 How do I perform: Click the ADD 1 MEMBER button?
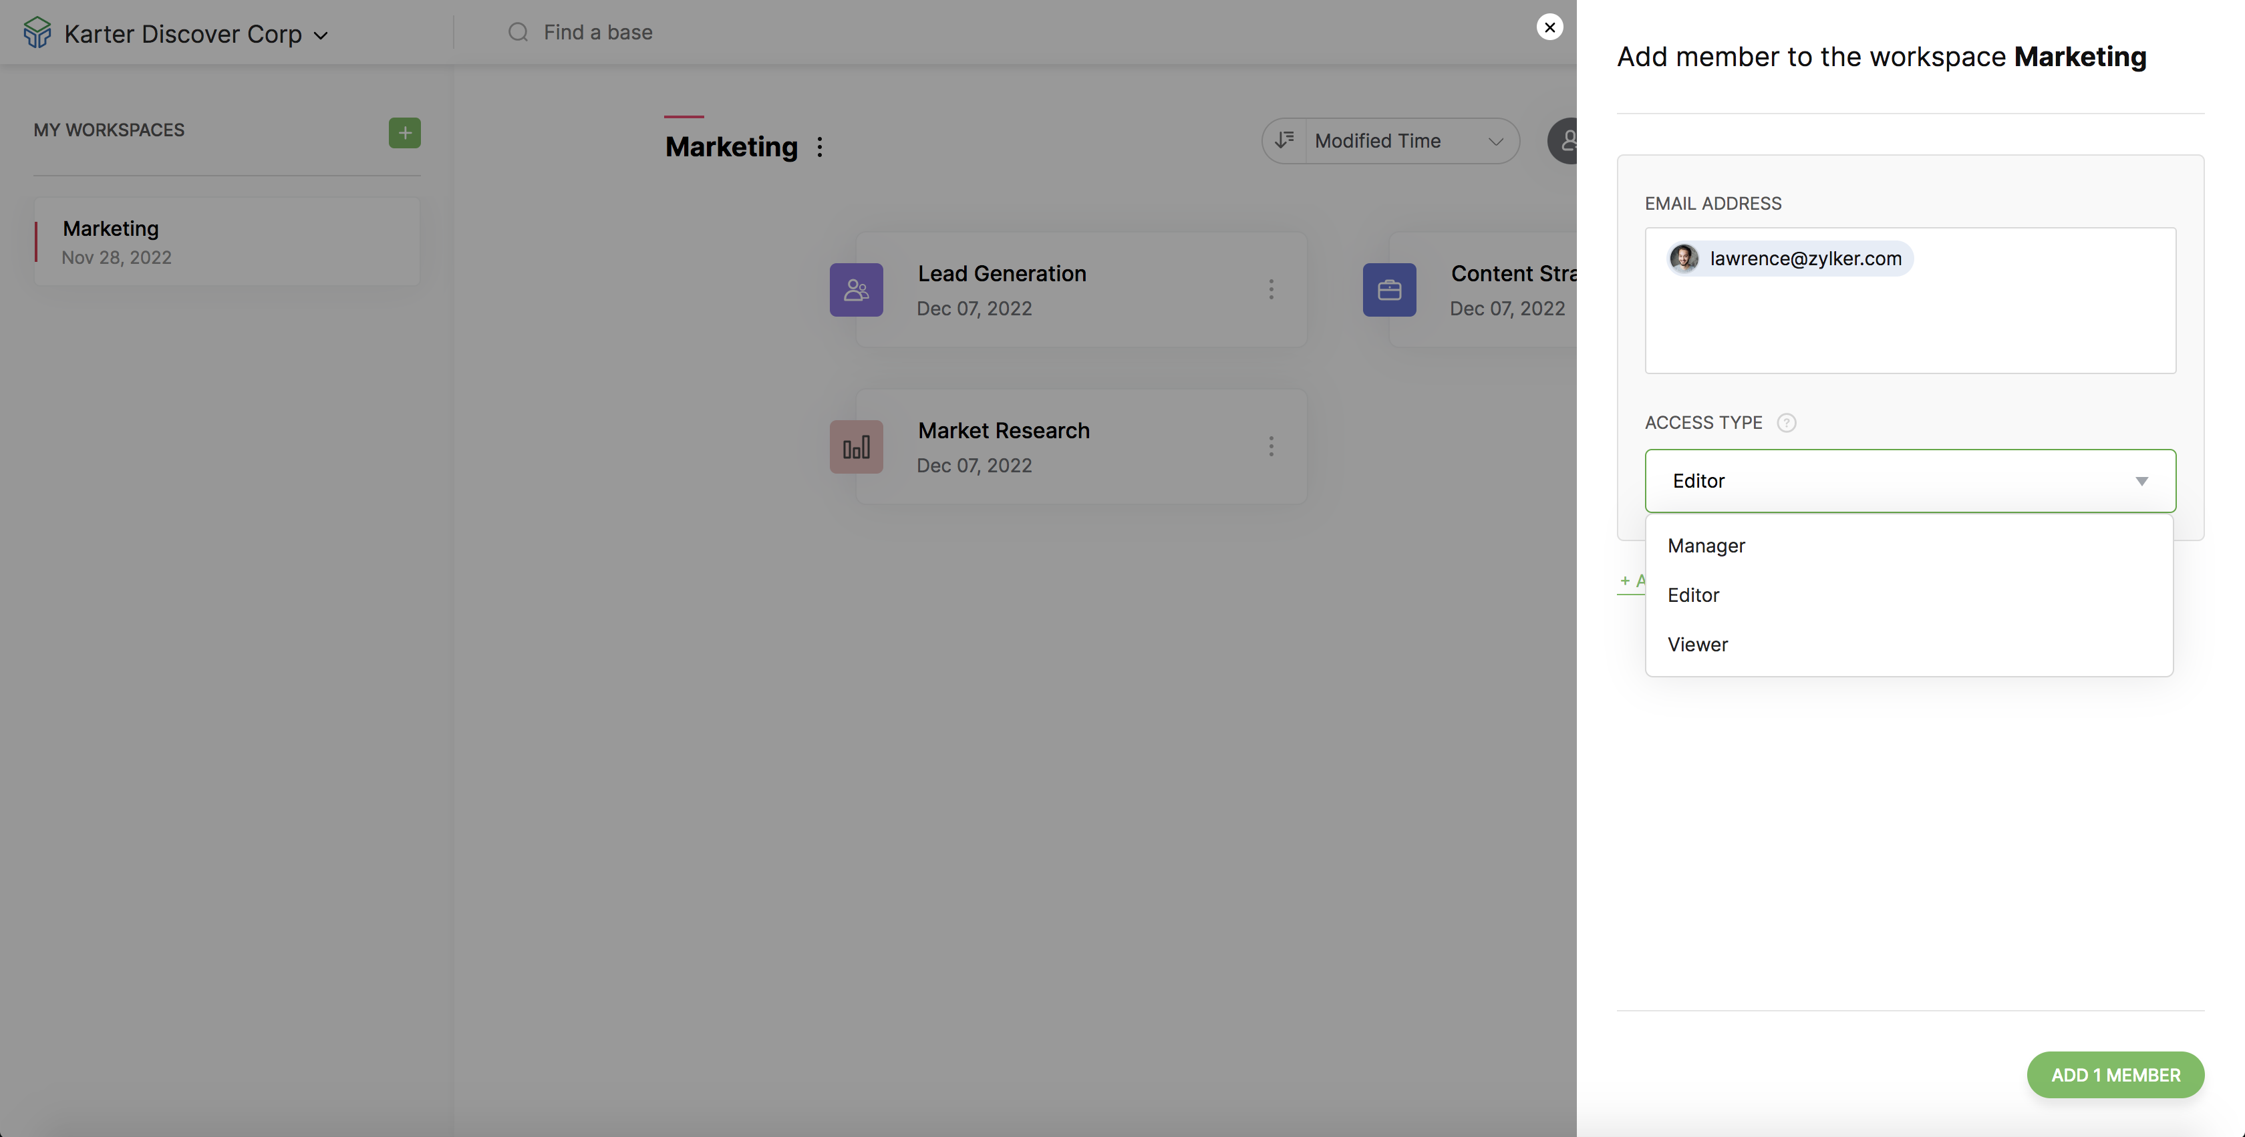click(x=2115, y=1074)
